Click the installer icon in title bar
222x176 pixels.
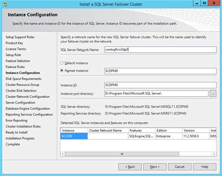5,4
